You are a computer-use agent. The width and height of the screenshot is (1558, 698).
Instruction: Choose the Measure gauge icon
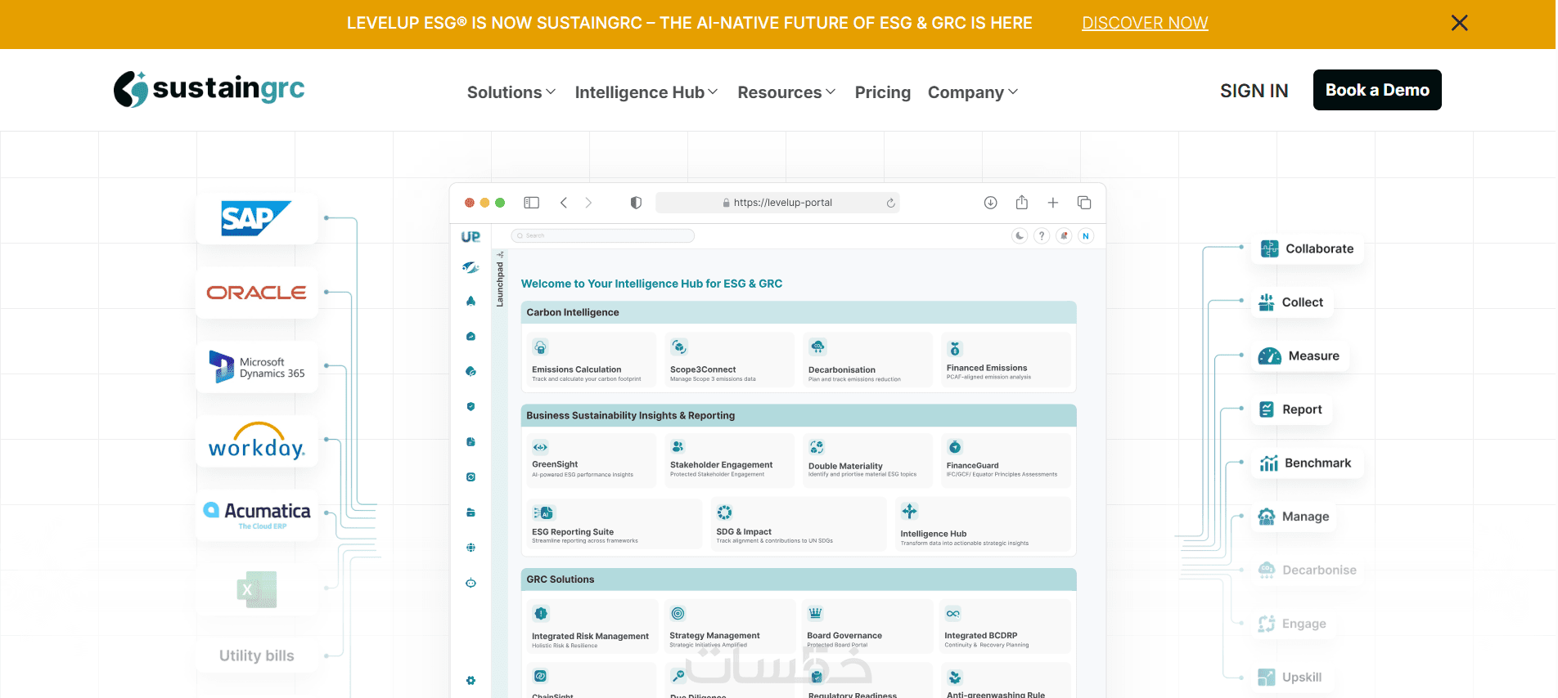click(x=1269, y=356)
